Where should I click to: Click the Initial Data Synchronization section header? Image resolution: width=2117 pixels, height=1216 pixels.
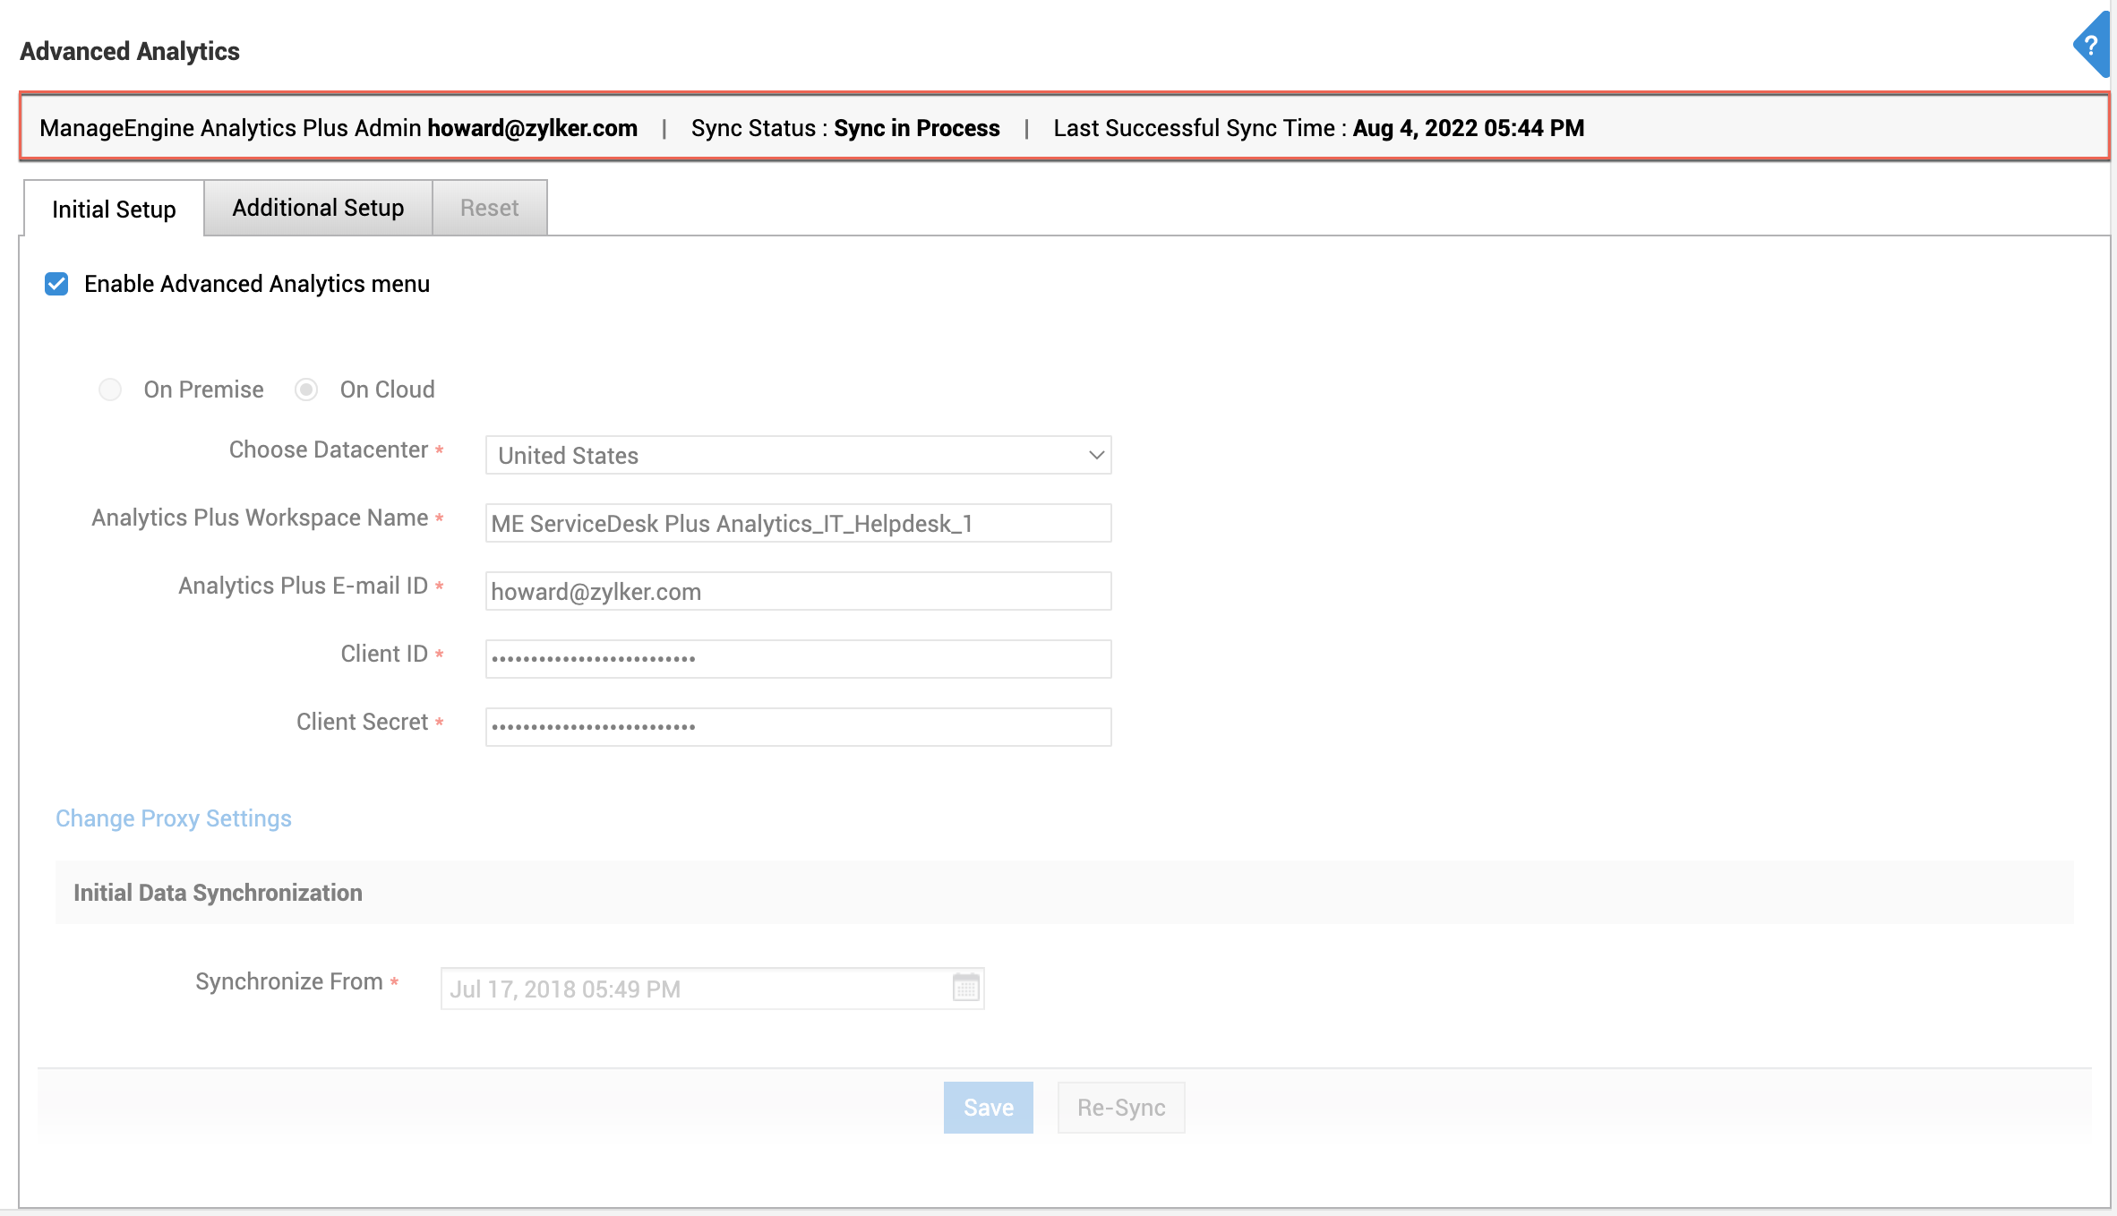(218, 893)
